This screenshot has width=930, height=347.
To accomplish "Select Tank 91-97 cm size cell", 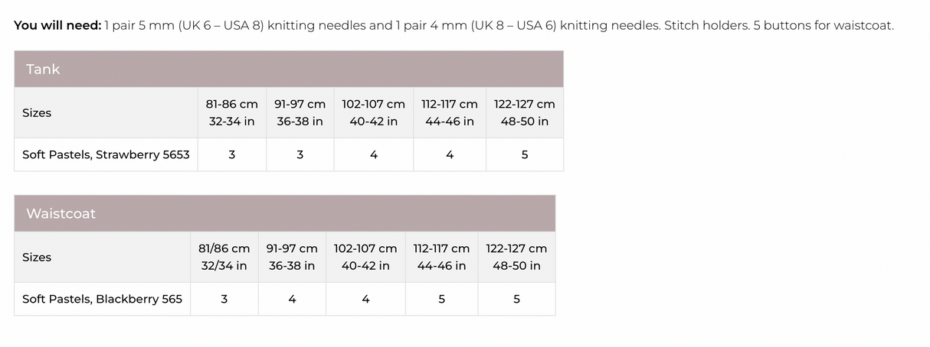I will click(300, 112).
